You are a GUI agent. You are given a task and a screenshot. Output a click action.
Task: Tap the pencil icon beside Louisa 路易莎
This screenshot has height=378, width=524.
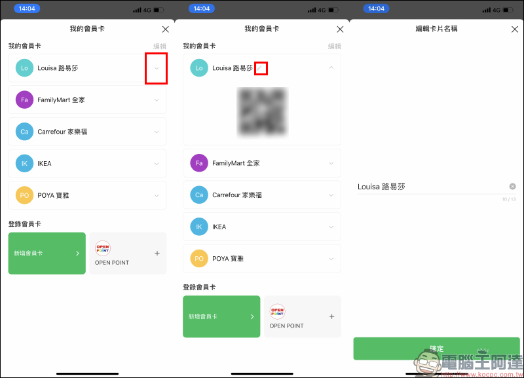[260, 68]
